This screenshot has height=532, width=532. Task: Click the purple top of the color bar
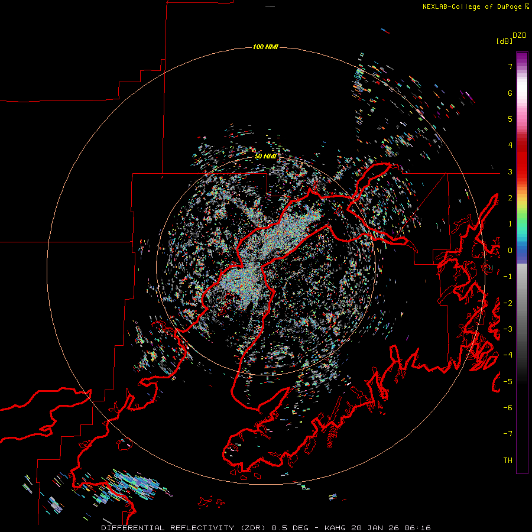tap(522, 59)
